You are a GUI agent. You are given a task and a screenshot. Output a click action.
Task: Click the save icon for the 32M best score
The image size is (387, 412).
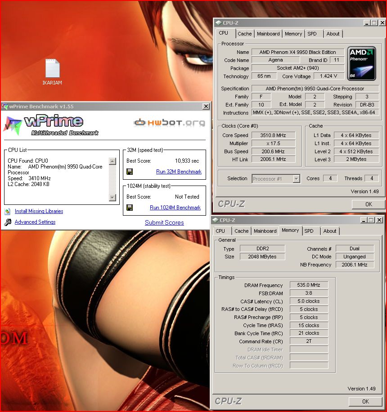[130, 172]
